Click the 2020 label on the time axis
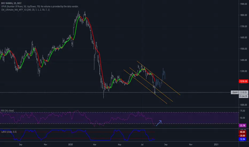The height and width of the screenshot is (147, 249). click(70, 144)
